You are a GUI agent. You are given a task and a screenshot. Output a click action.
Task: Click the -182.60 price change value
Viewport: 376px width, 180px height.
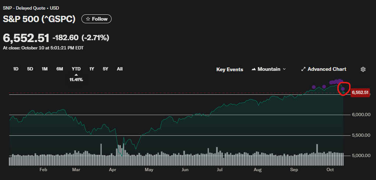click(x=66, y=38)
